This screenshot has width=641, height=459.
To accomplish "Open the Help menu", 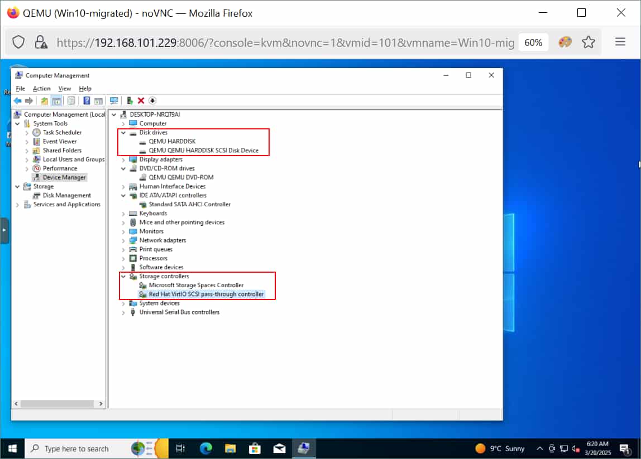I will (85, 89).
